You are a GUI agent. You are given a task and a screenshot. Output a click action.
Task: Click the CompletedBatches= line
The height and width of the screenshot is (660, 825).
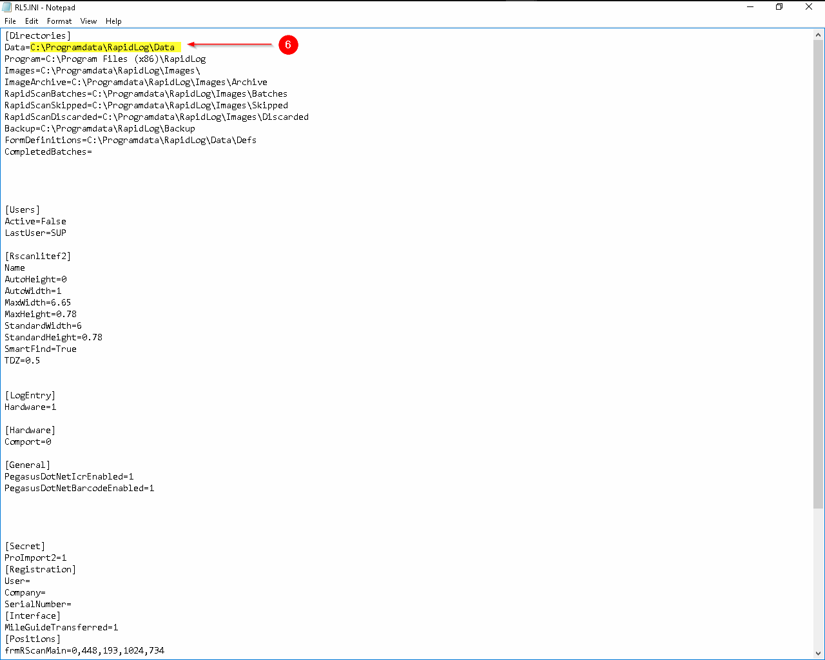[48, 151]
